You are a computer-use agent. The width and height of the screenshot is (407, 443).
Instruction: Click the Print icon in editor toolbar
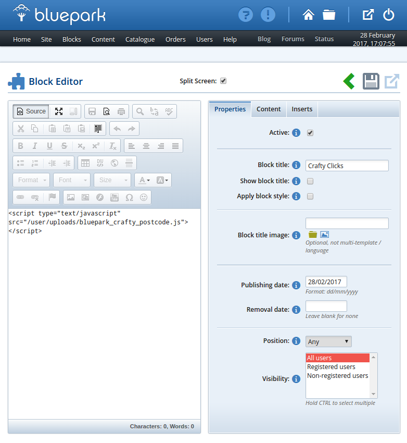coord(121,111)
